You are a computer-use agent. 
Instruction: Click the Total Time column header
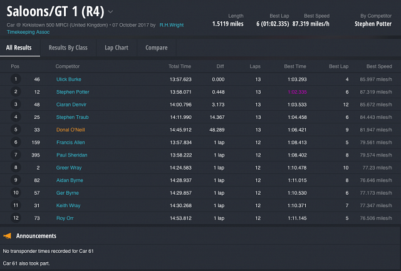[180, 66]
